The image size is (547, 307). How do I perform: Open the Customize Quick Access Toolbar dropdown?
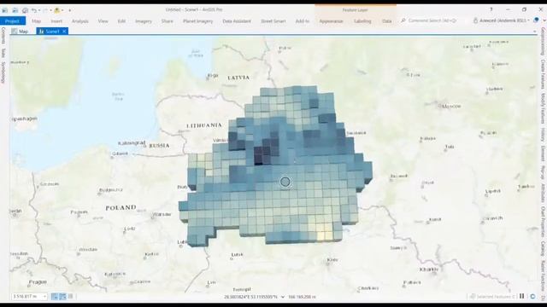coord(70,10)
